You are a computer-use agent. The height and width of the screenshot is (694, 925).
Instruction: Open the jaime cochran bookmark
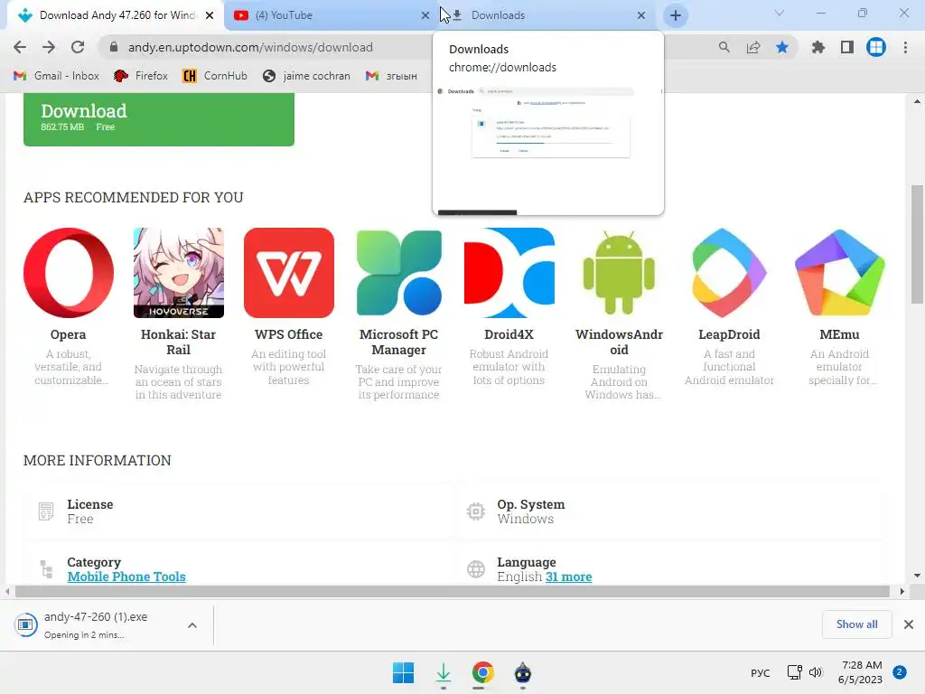pyautogui.click(x=306, y=76)
